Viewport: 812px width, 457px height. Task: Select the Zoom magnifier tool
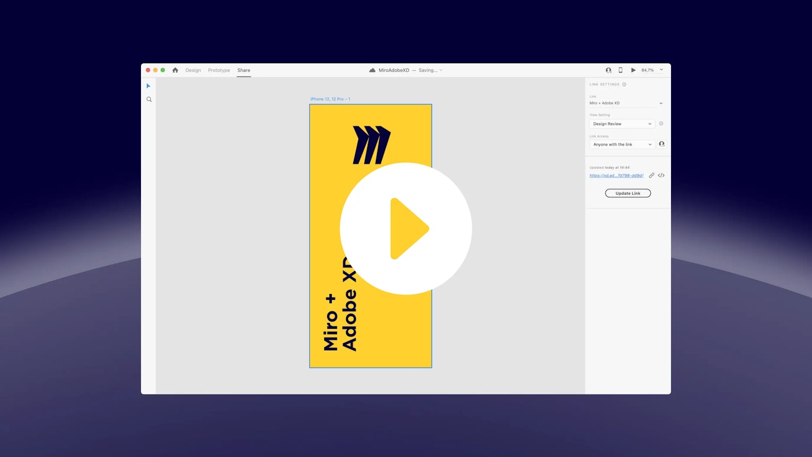point(149,100)
